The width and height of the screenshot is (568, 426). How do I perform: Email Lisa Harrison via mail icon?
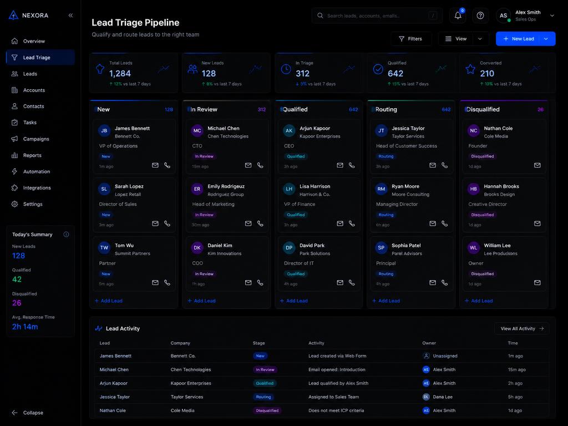pyautogui.click(x=340, y=224)
